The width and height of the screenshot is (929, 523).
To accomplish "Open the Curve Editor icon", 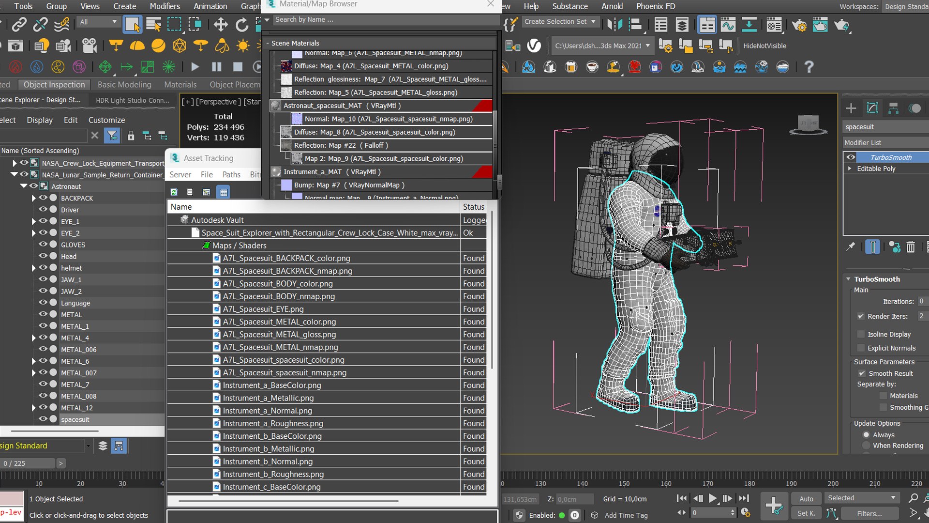I will (x=728, y=24).
